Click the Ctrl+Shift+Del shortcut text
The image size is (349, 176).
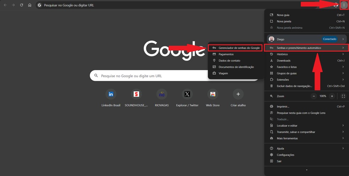click(x=336, y=86)
